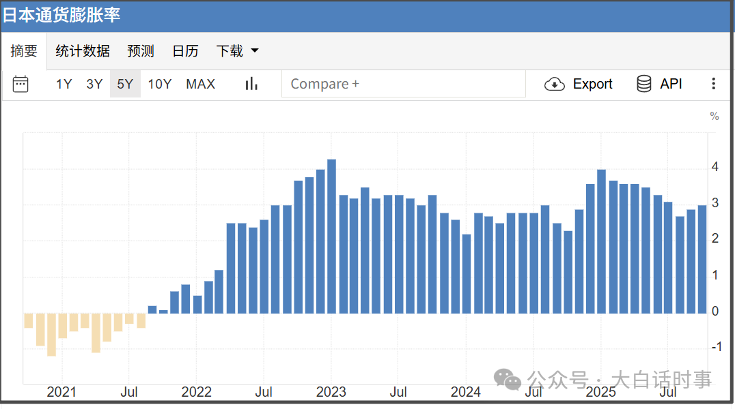
Task: Go to the 日历 tab
Action: click(x=185, y=51)
